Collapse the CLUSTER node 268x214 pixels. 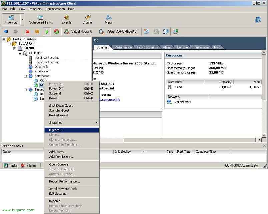(20, 53)
